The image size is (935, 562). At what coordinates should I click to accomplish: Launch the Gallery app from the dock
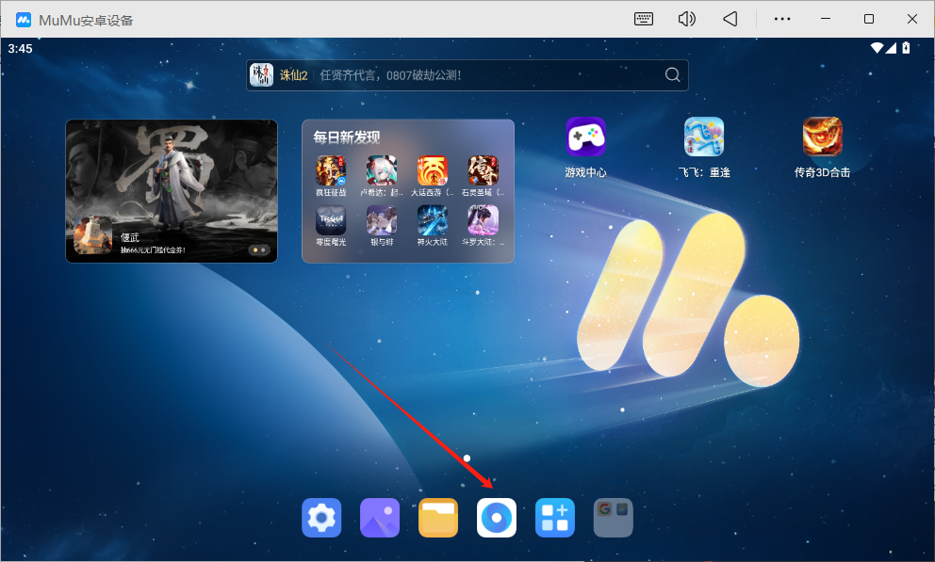coord(380,518)
